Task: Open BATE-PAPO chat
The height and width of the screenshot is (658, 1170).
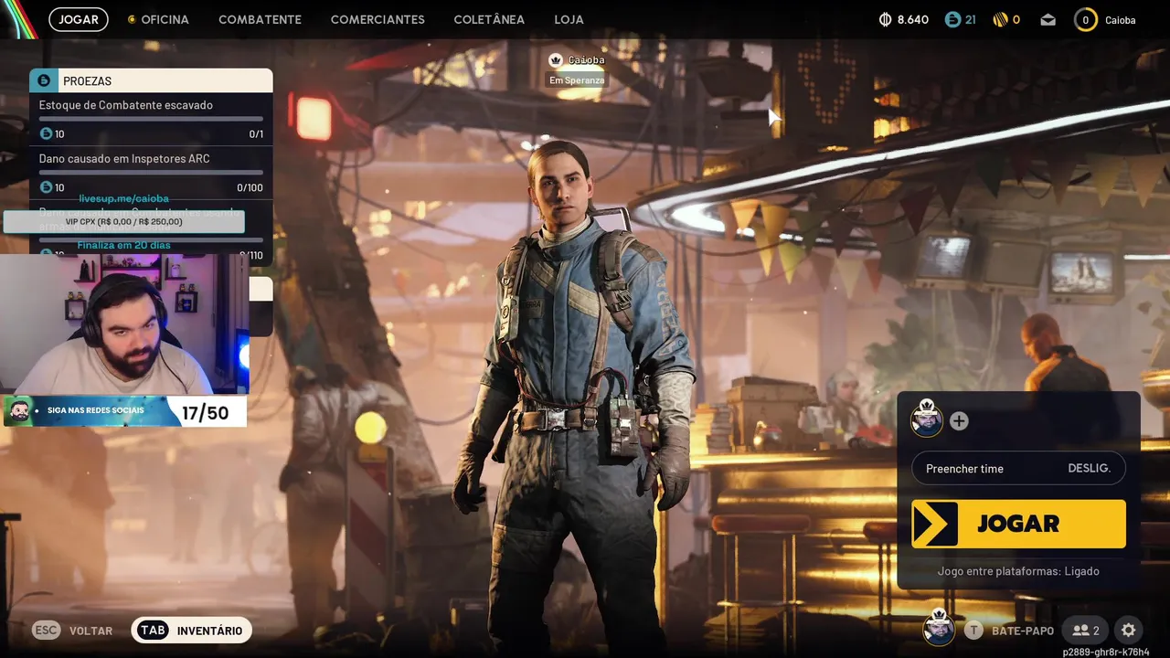Action: (1023, 631)
